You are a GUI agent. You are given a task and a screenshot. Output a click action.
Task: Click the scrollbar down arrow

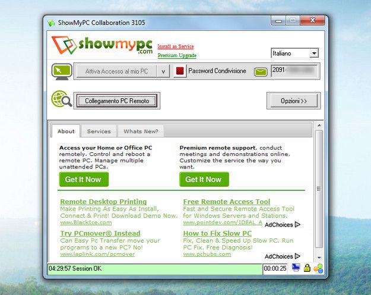[319, 258]
